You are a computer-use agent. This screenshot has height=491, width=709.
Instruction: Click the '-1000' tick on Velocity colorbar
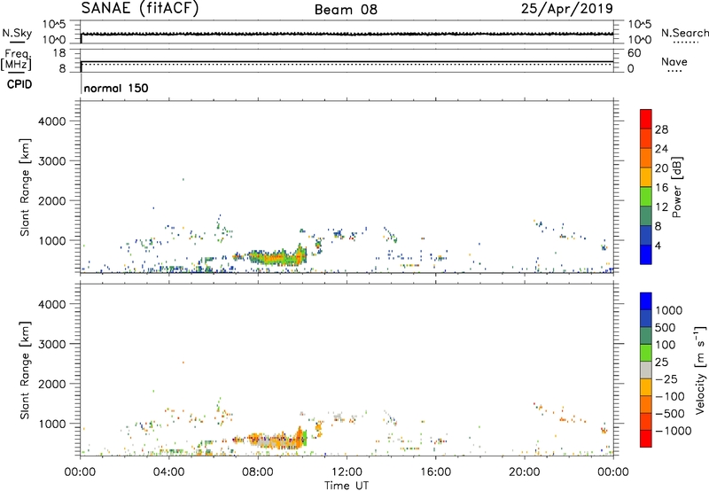673,431
